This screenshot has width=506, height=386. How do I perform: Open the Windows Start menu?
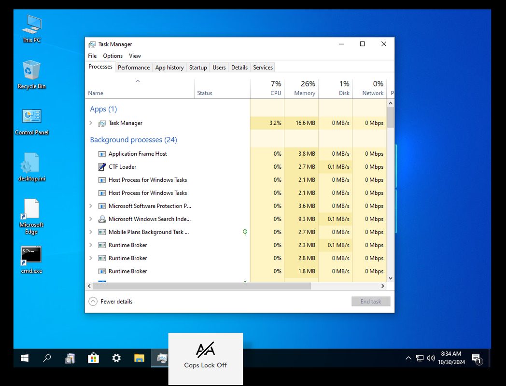[x=25, y=358]
